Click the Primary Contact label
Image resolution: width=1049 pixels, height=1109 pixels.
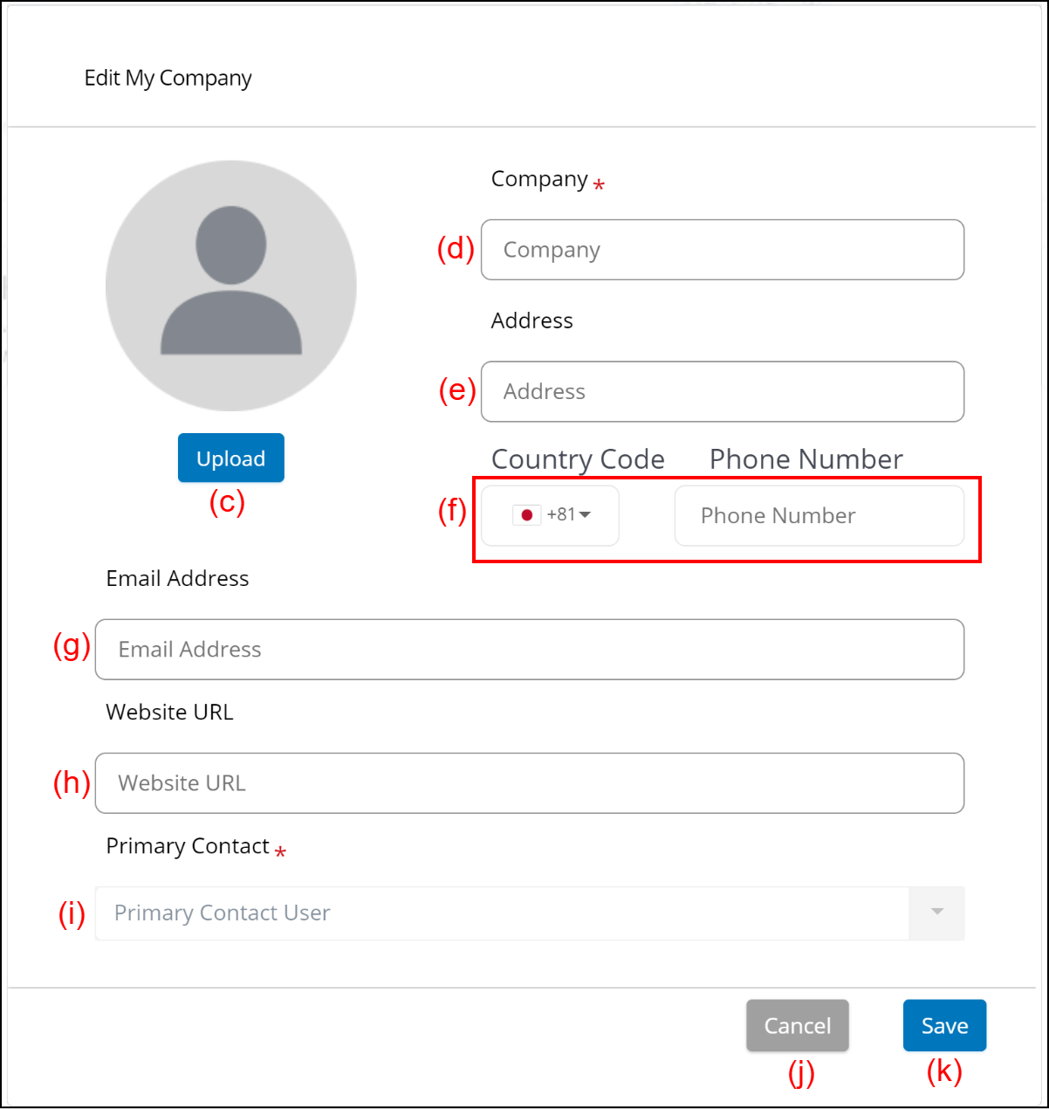pyautogui.click(x=188, y=846)
